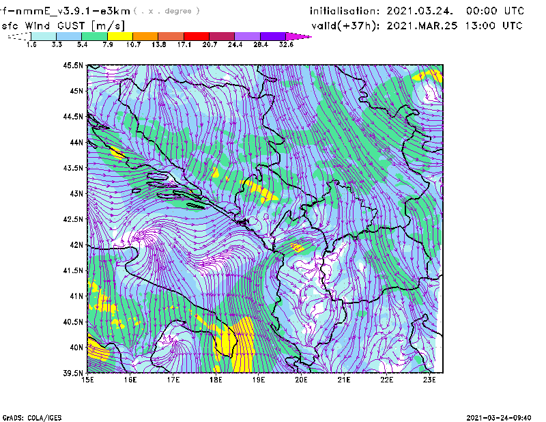Click the 45.5N latitude axis label

73,66
